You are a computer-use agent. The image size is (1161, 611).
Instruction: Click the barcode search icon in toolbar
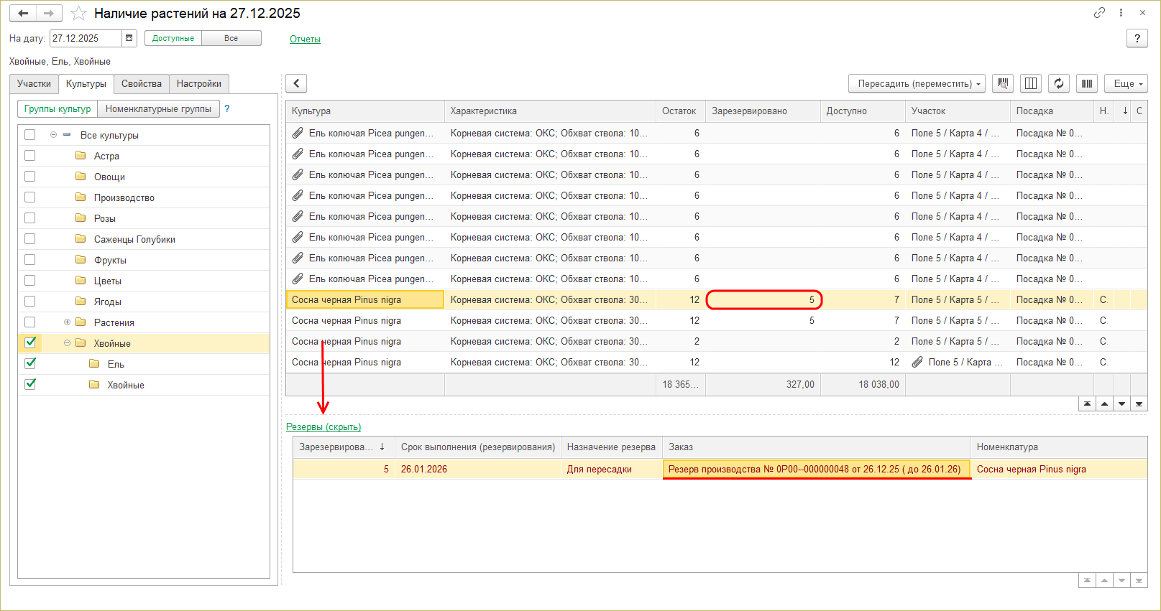pos(1003,83)
